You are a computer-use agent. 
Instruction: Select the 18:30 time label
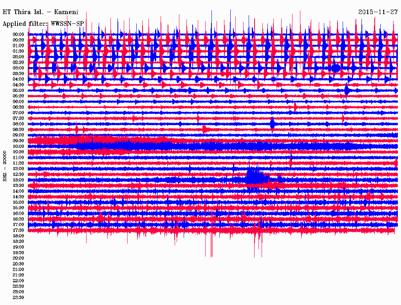pos(18,242)
